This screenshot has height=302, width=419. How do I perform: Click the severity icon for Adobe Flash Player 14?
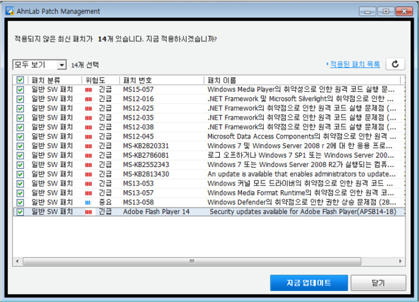tap(88, 212)
